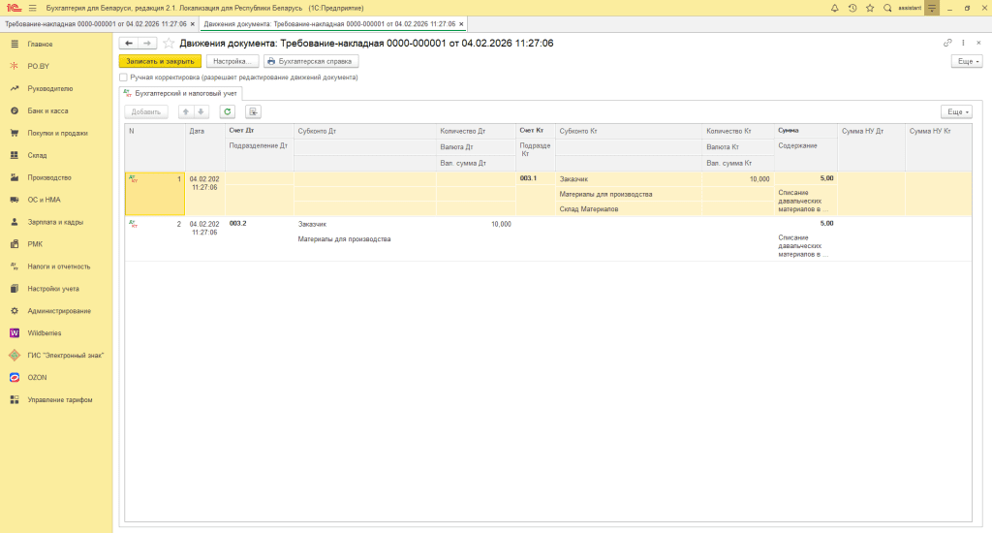The width and height of the screenshot is (992, 533).
Task: Expand the top Еще dropdown
Action: tap(967, 60)
